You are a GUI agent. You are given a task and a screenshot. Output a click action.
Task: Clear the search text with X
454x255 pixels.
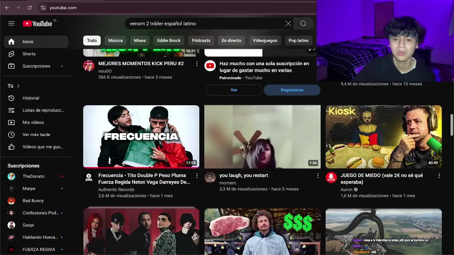click(288, 23)
